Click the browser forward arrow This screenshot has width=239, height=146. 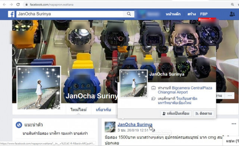[11, 4]
